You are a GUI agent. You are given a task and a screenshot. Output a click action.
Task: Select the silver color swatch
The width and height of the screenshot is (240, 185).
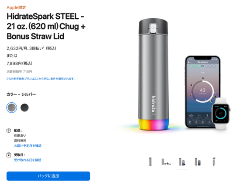(12, 108)
